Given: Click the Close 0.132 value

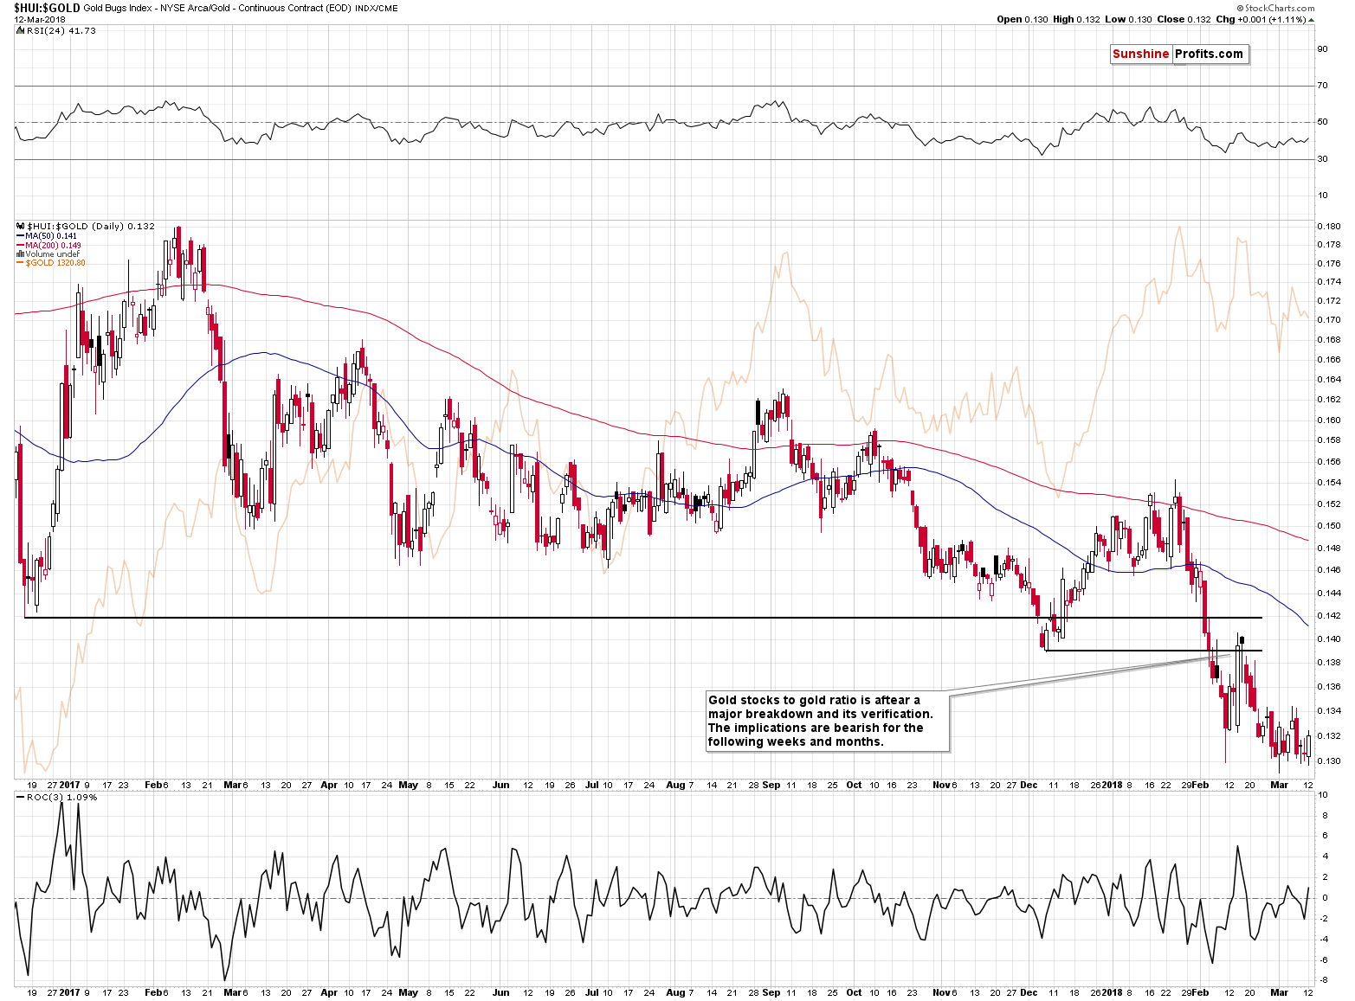Looking at the screenshot, I should pos(1184,19).
